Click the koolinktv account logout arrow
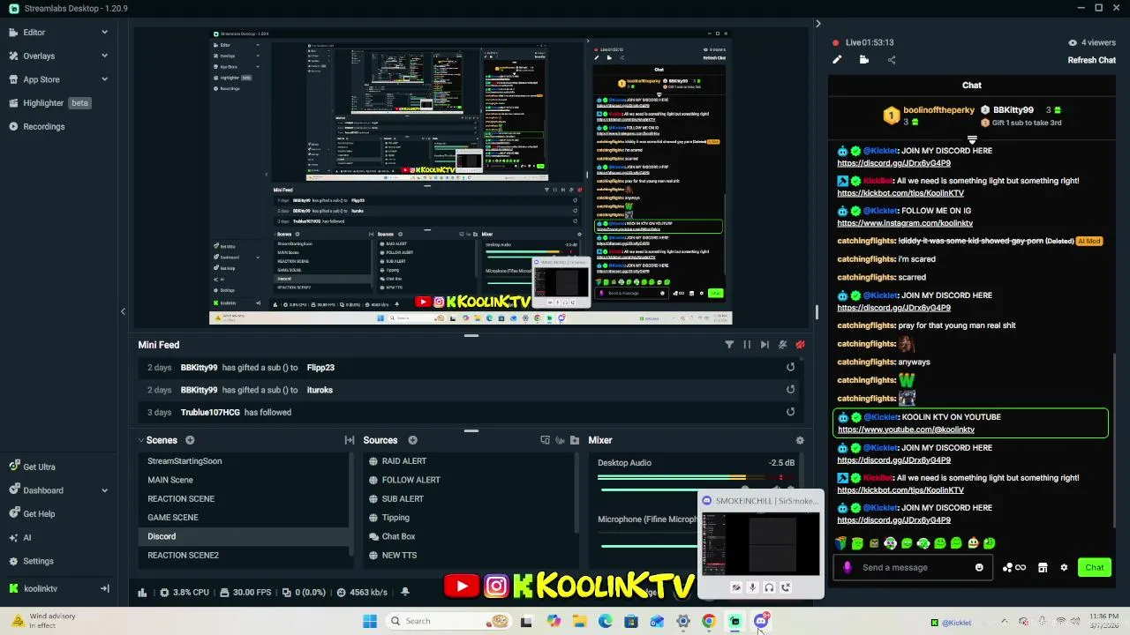 click(x=104, y=588)
